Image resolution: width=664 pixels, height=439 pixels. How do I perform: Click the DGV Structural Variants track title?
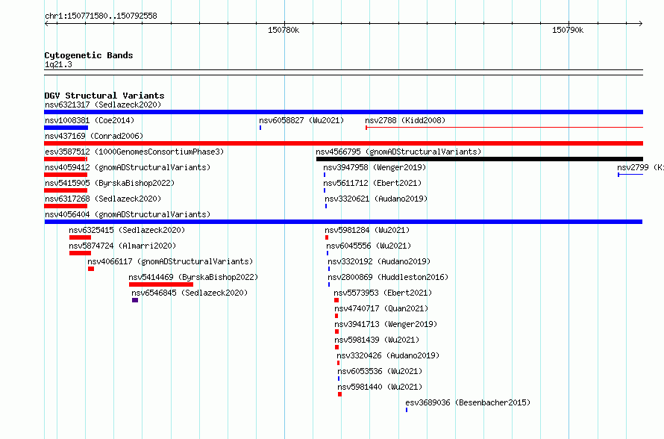[104, 96]
